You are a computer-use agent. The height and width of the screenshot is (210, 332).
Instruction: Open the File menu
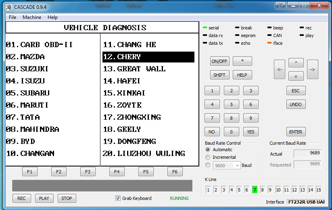13,17
